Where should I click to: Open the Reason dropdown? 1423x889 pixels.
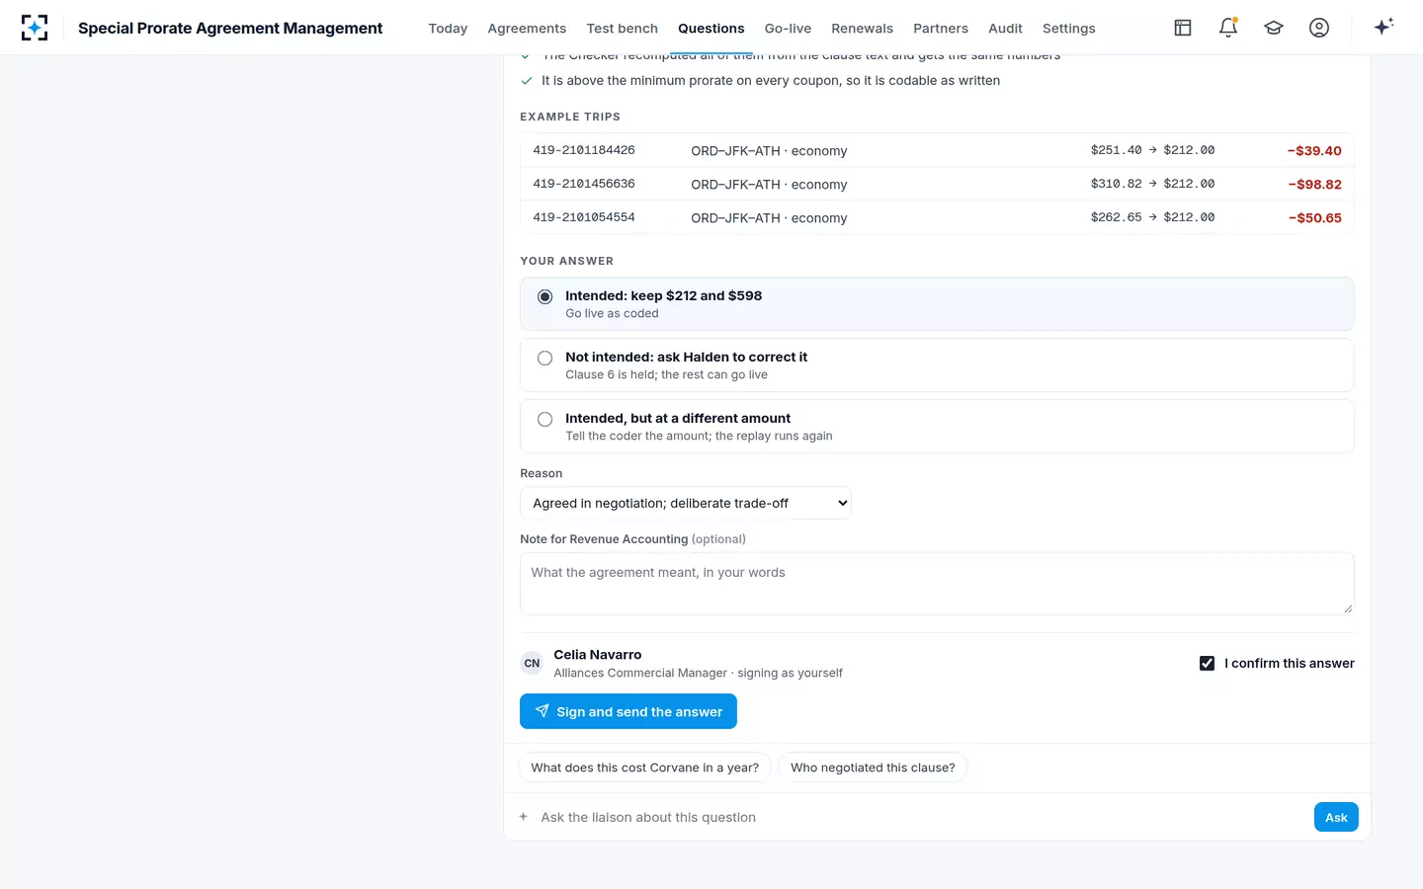tap(686, 503)
